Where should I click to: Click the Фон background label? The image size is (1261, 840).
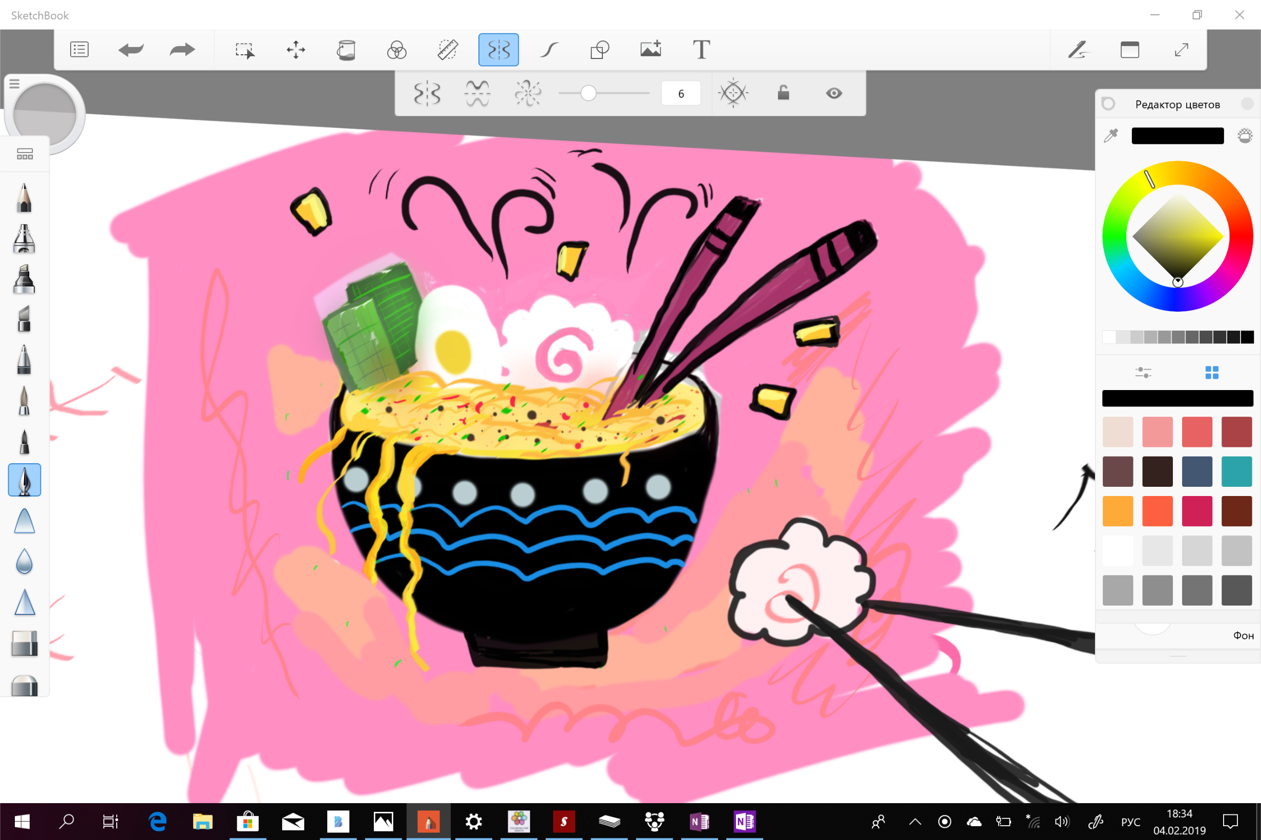coord(1243,635)
